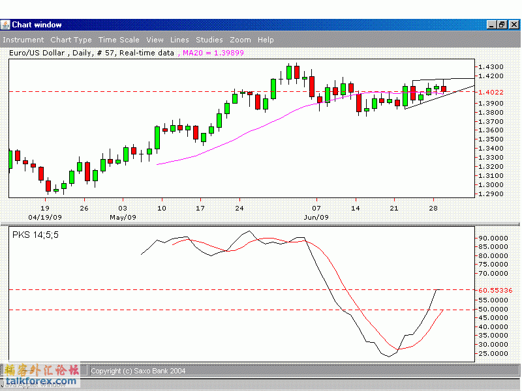Screen dimensions: 522x391
Task: Click the date axis label 17
Action: [200, 208]
